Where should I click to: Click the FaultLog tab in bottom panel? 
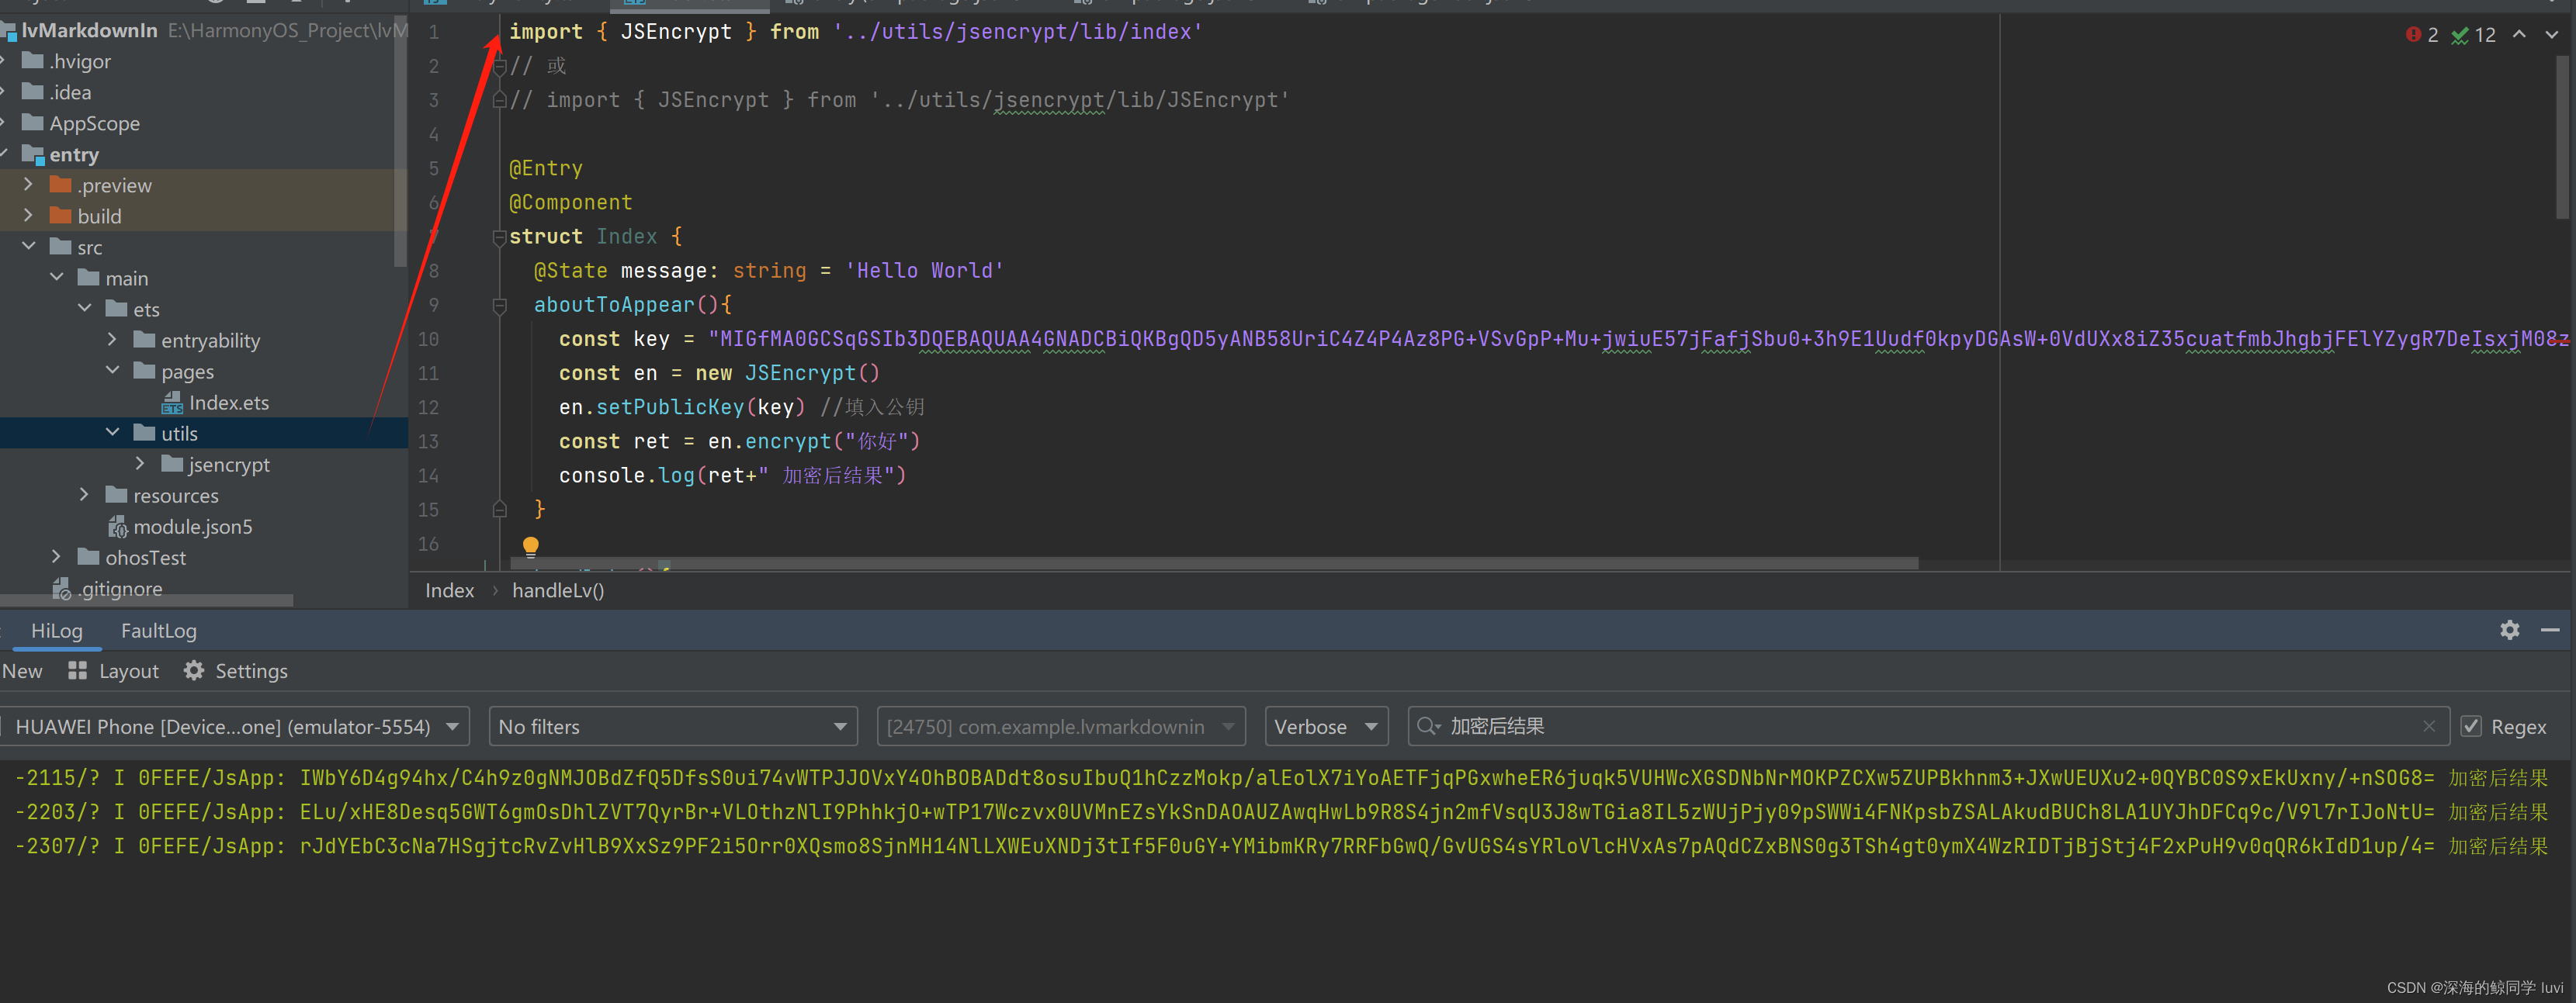158,629
